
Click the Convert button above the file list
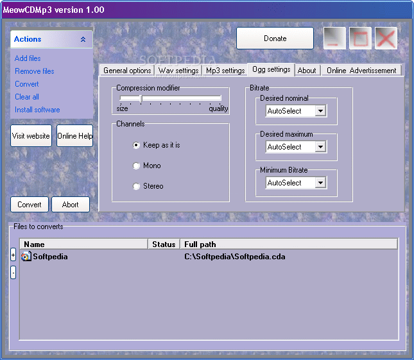click(30, 204)
